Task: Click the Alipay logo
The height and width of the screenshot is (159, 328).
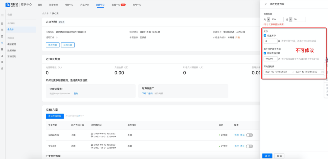Action: pyautogui.click(x=12, y=5)
